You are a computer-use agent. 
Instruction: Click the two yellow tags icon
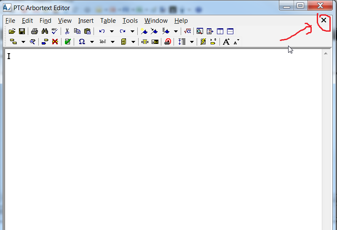tap(13, 41)
